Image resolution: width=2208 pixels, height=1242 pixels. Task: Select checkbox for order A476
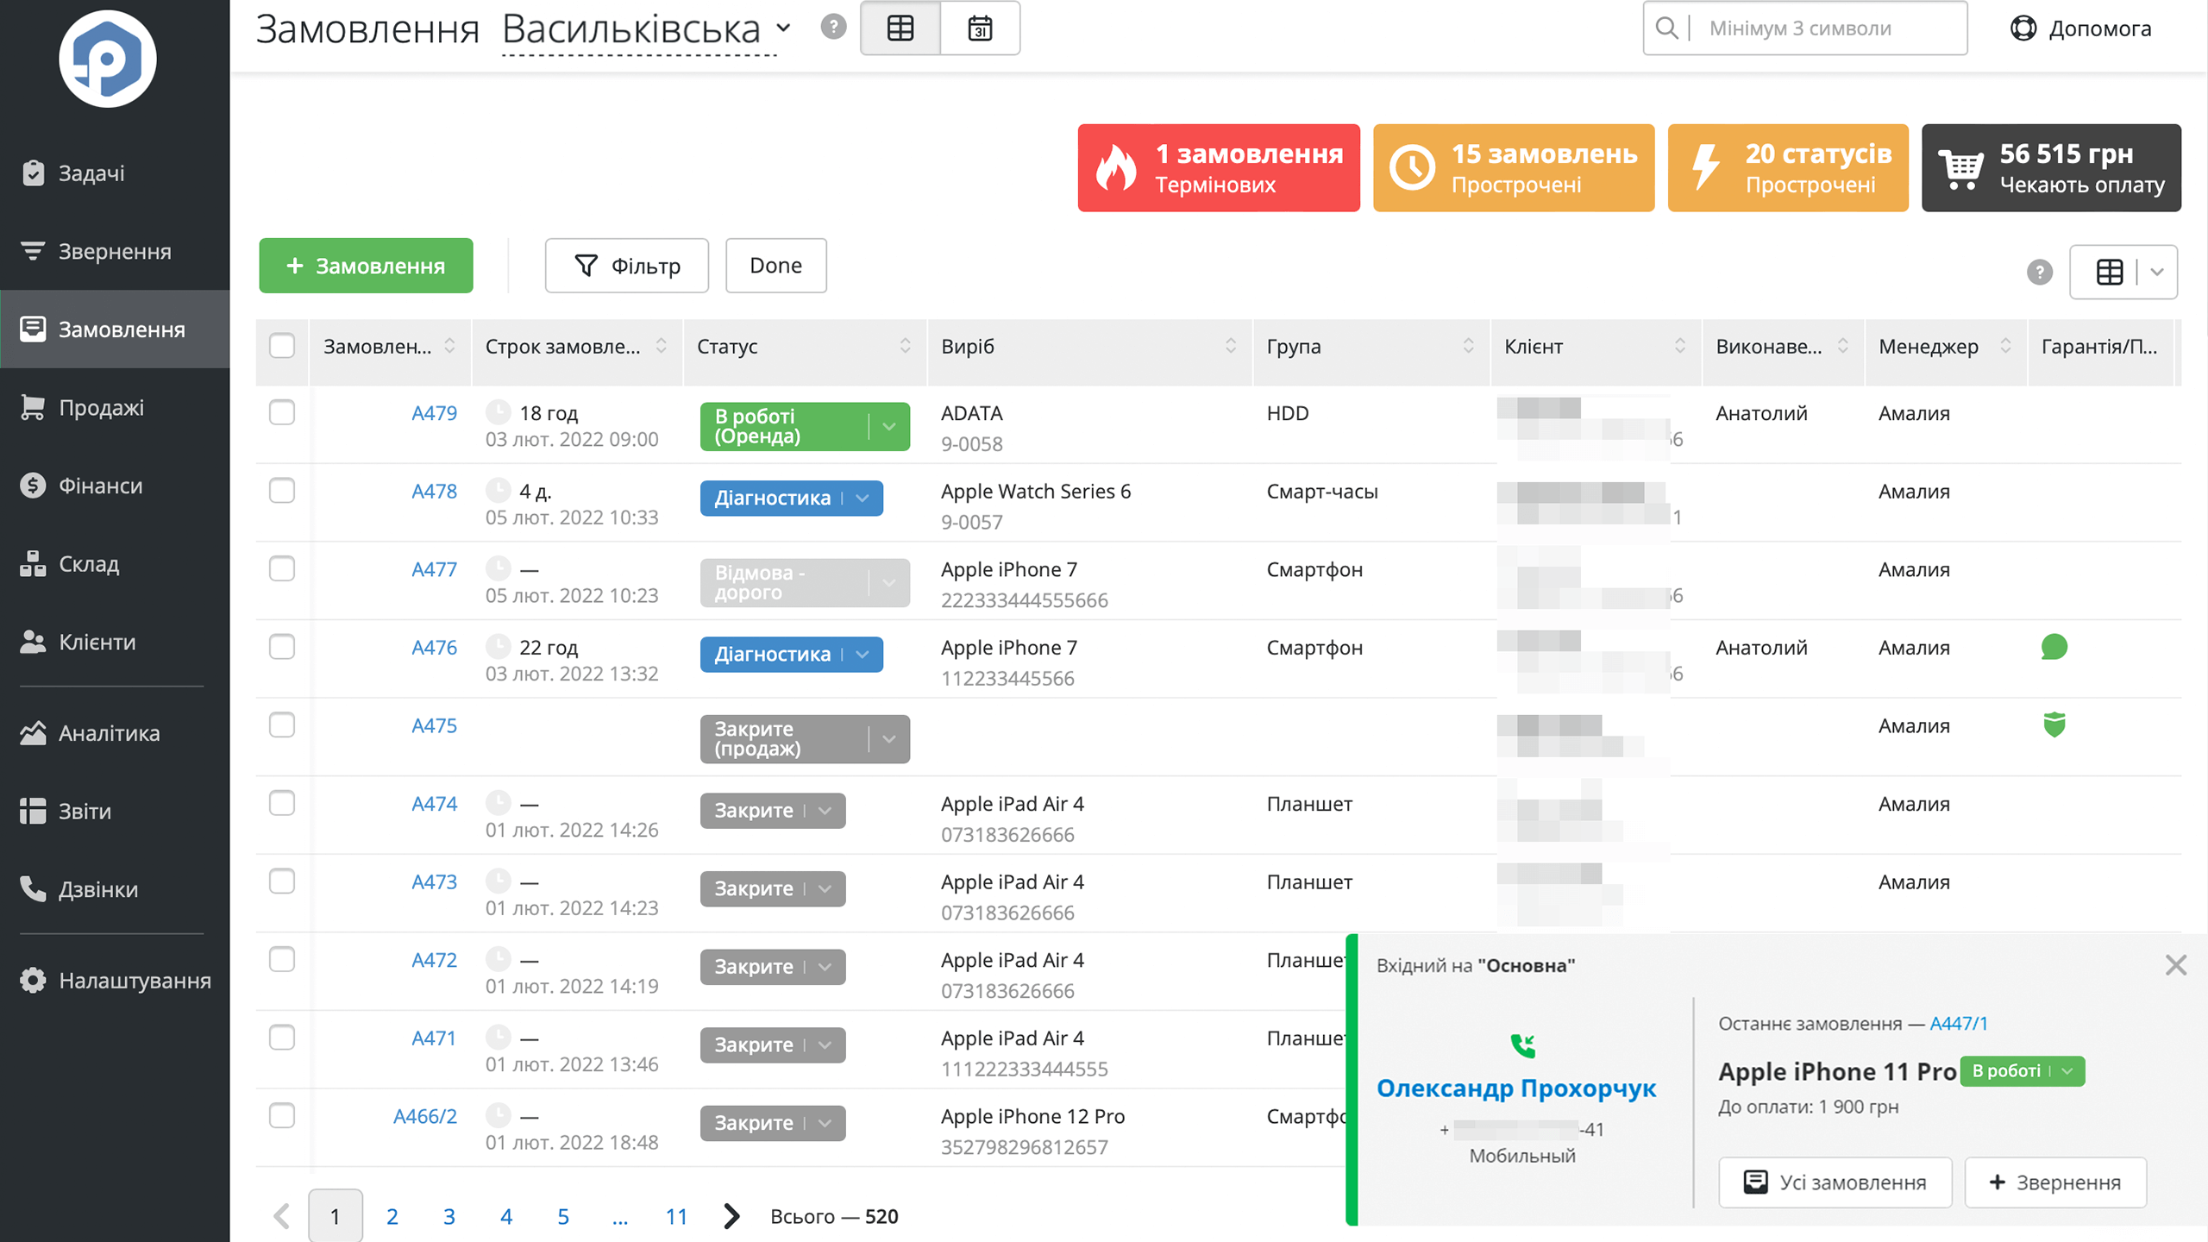[x=282, y=647]
